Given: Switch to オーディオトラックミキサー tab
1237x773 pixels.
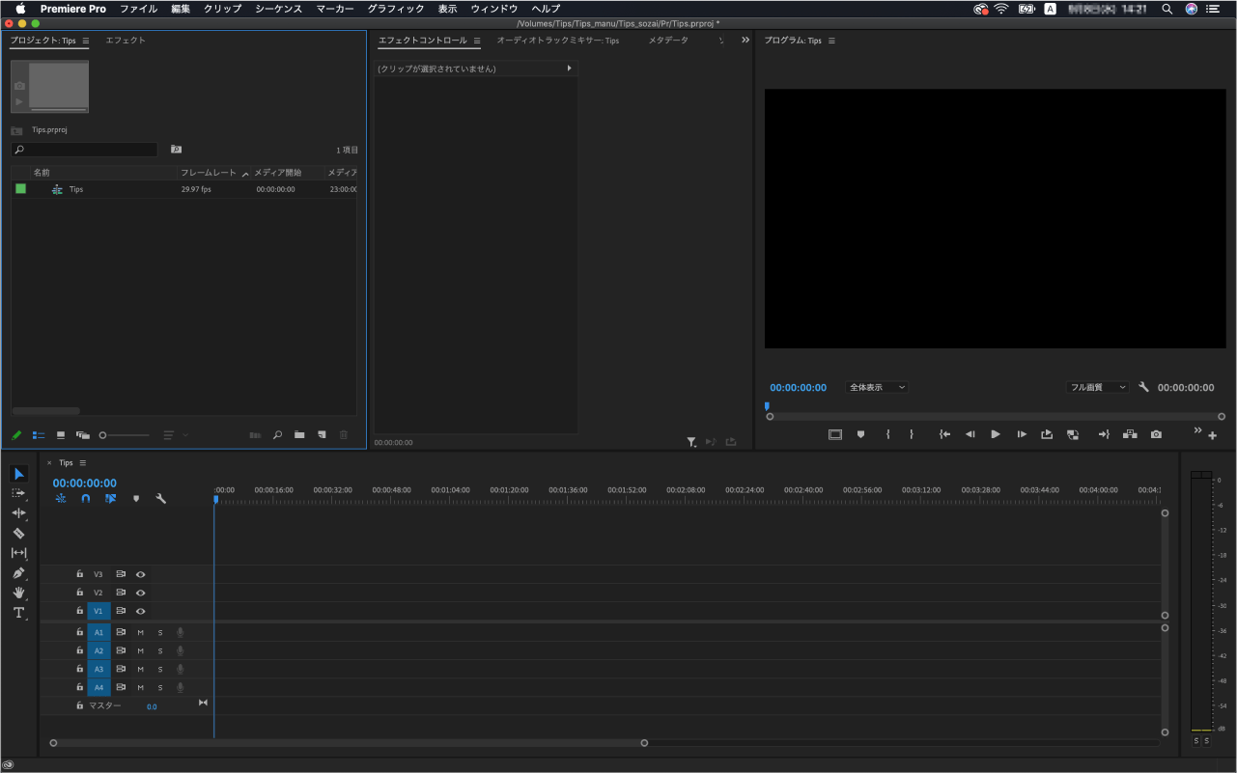Looking at the screenshot, I should point(558,41).
